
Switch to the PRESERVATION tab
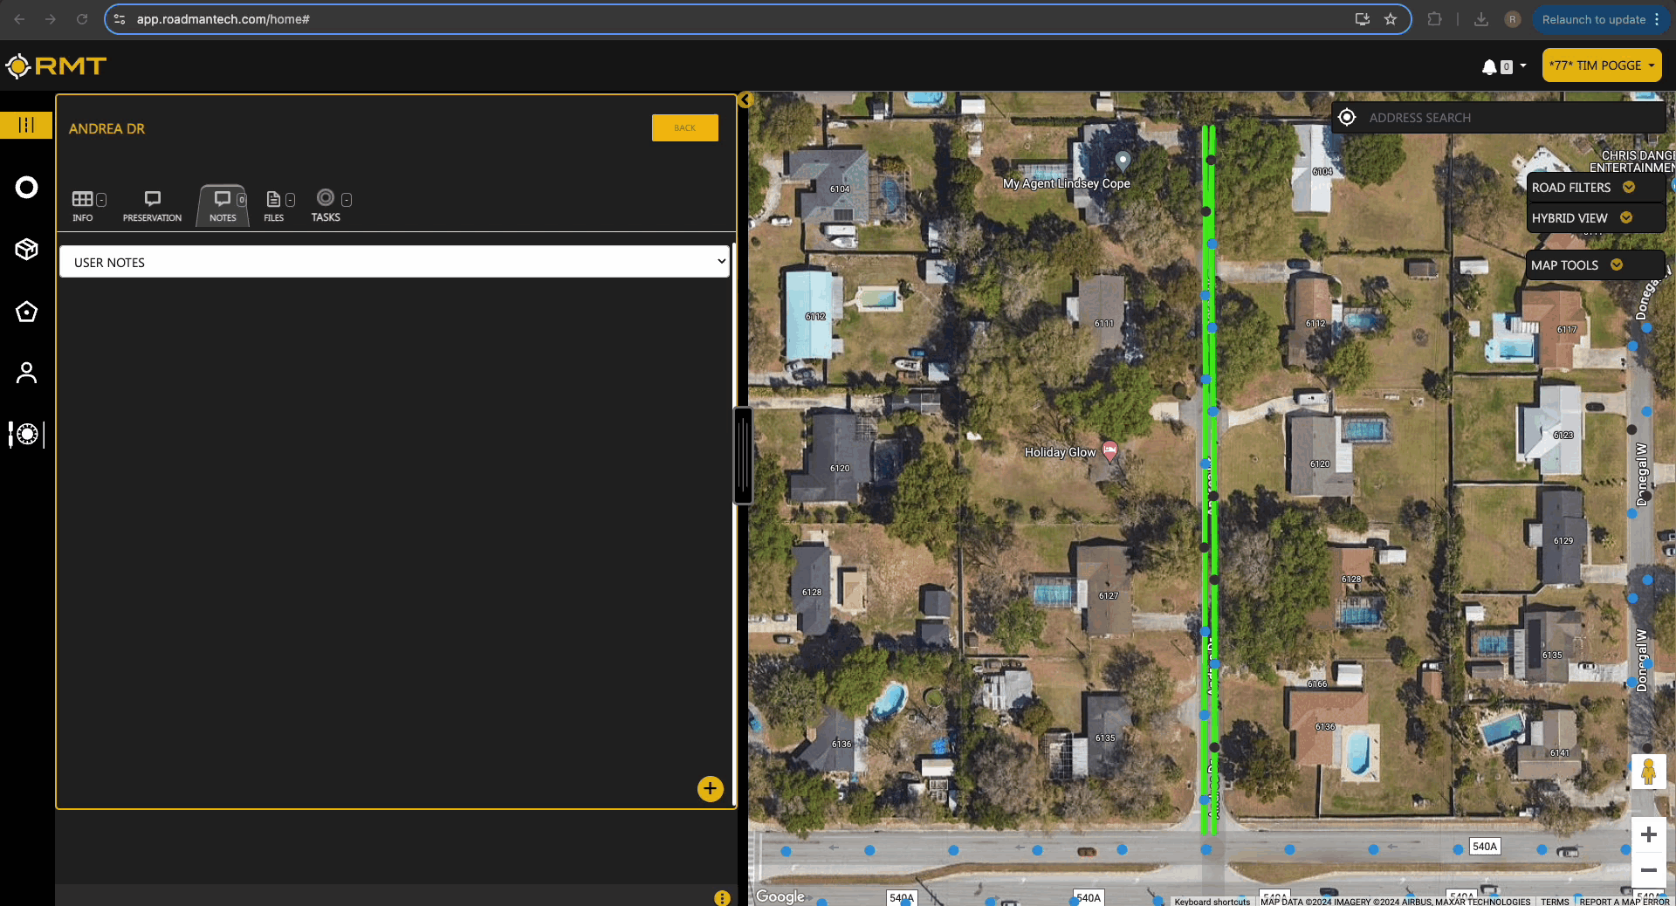pos(152,206)
